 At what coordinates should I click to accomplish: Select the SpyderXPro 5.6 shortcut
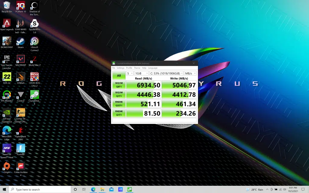click(x=34, y=27)
